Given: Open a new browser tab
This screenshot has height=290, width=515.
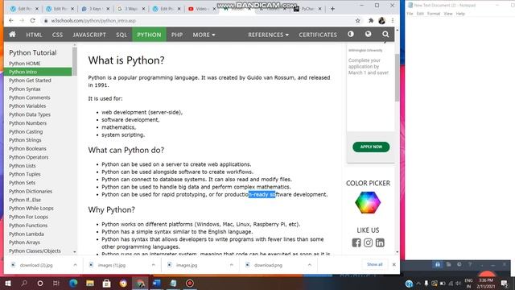Looking at the screenshot, I should [x=332, y=9].
